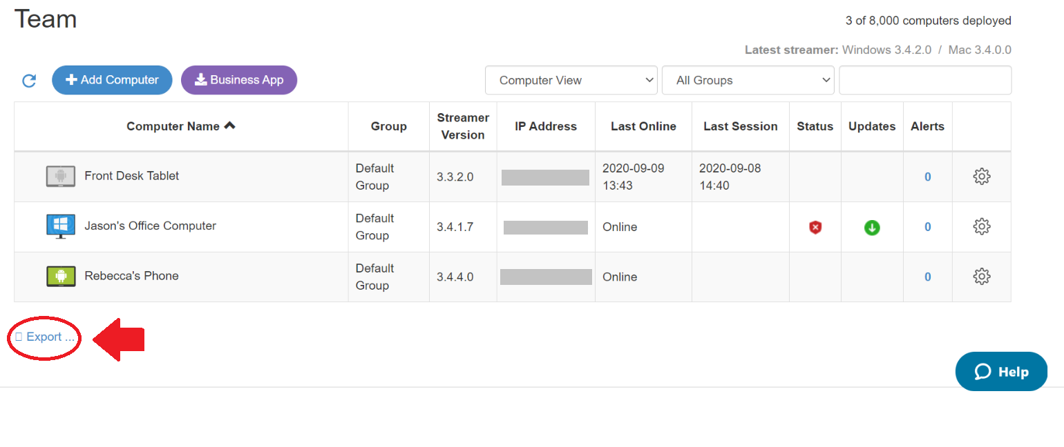Click the green update download icon
The width and height of the screenshot is (1064, 447).
click(x=872, y=227)
